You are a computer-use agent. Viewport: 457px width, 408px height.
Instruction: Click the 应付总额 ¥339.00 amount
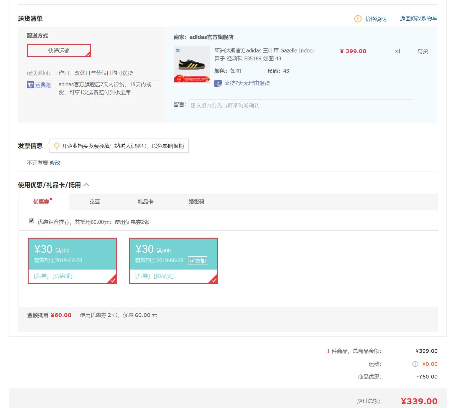(x=419, y=401)
